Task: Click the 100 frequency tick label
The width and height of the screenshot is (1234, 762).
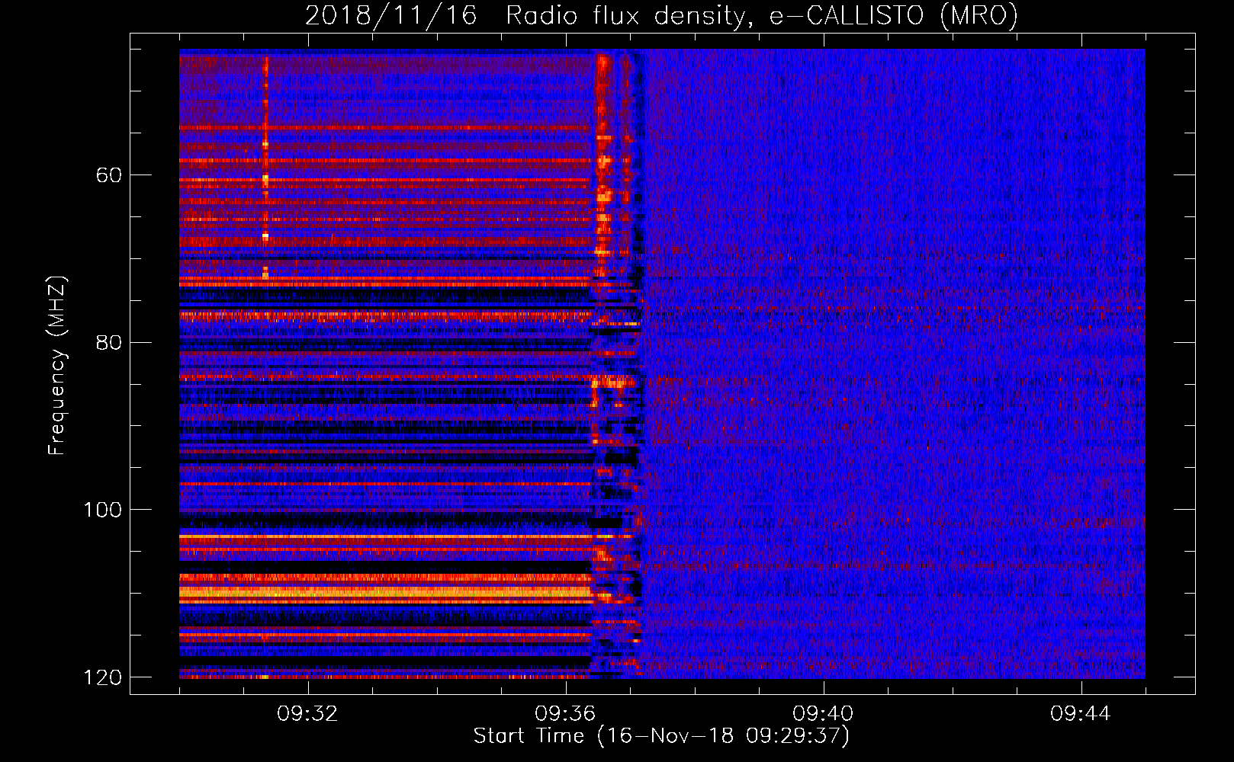Action: pos(102,510)
